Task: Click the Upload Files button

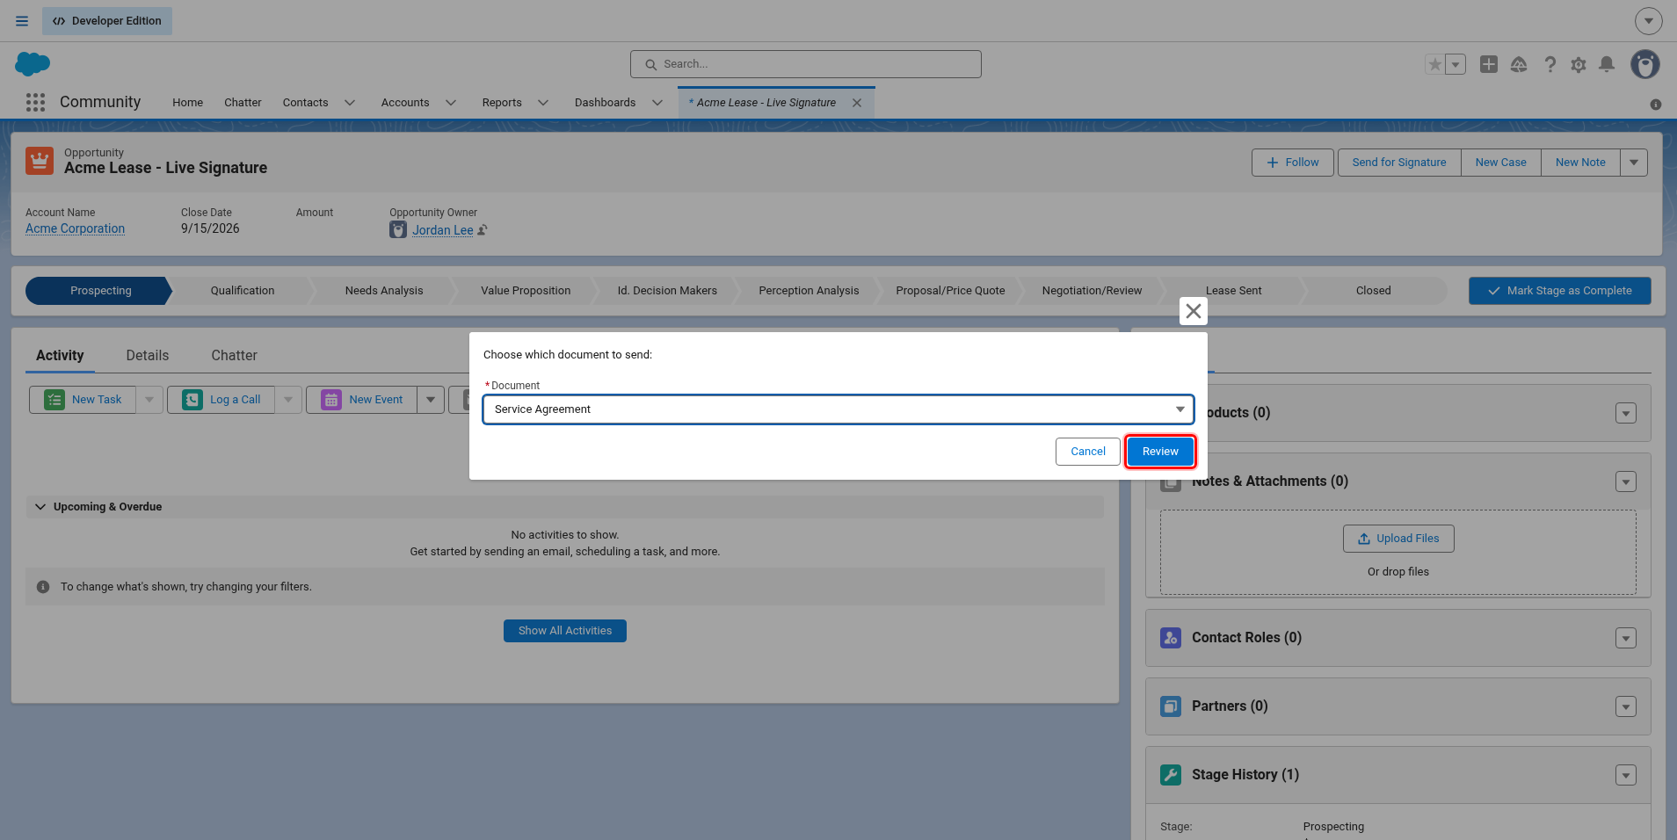Action: (x=1398, y=539)
